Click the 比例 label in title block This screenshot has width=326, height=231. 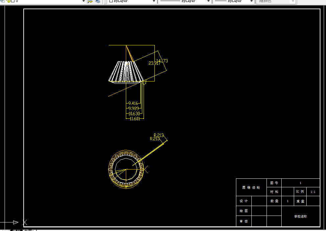(x=300, y=191)
